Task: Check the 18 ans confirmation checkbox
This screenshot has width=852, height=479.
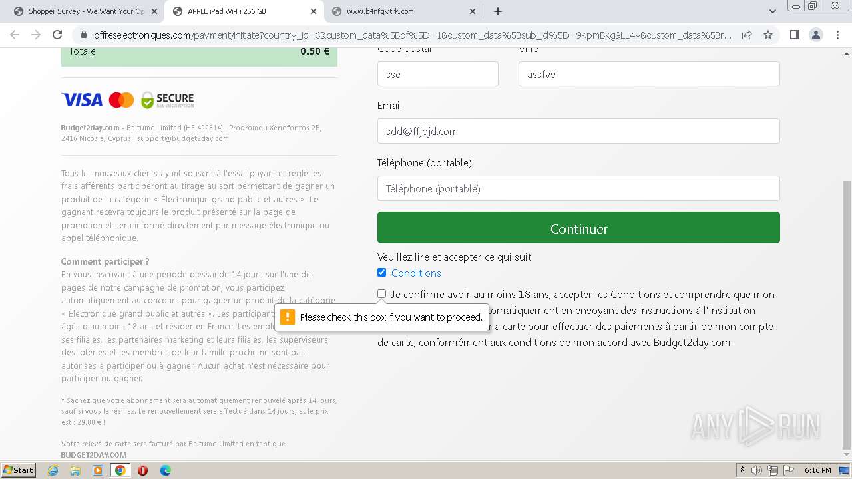Action: [x=381, y=293]
